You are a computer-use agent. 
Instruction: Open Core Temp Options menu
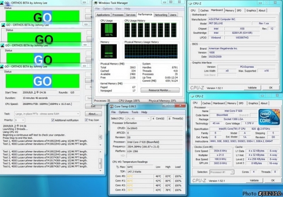point(123,112)
